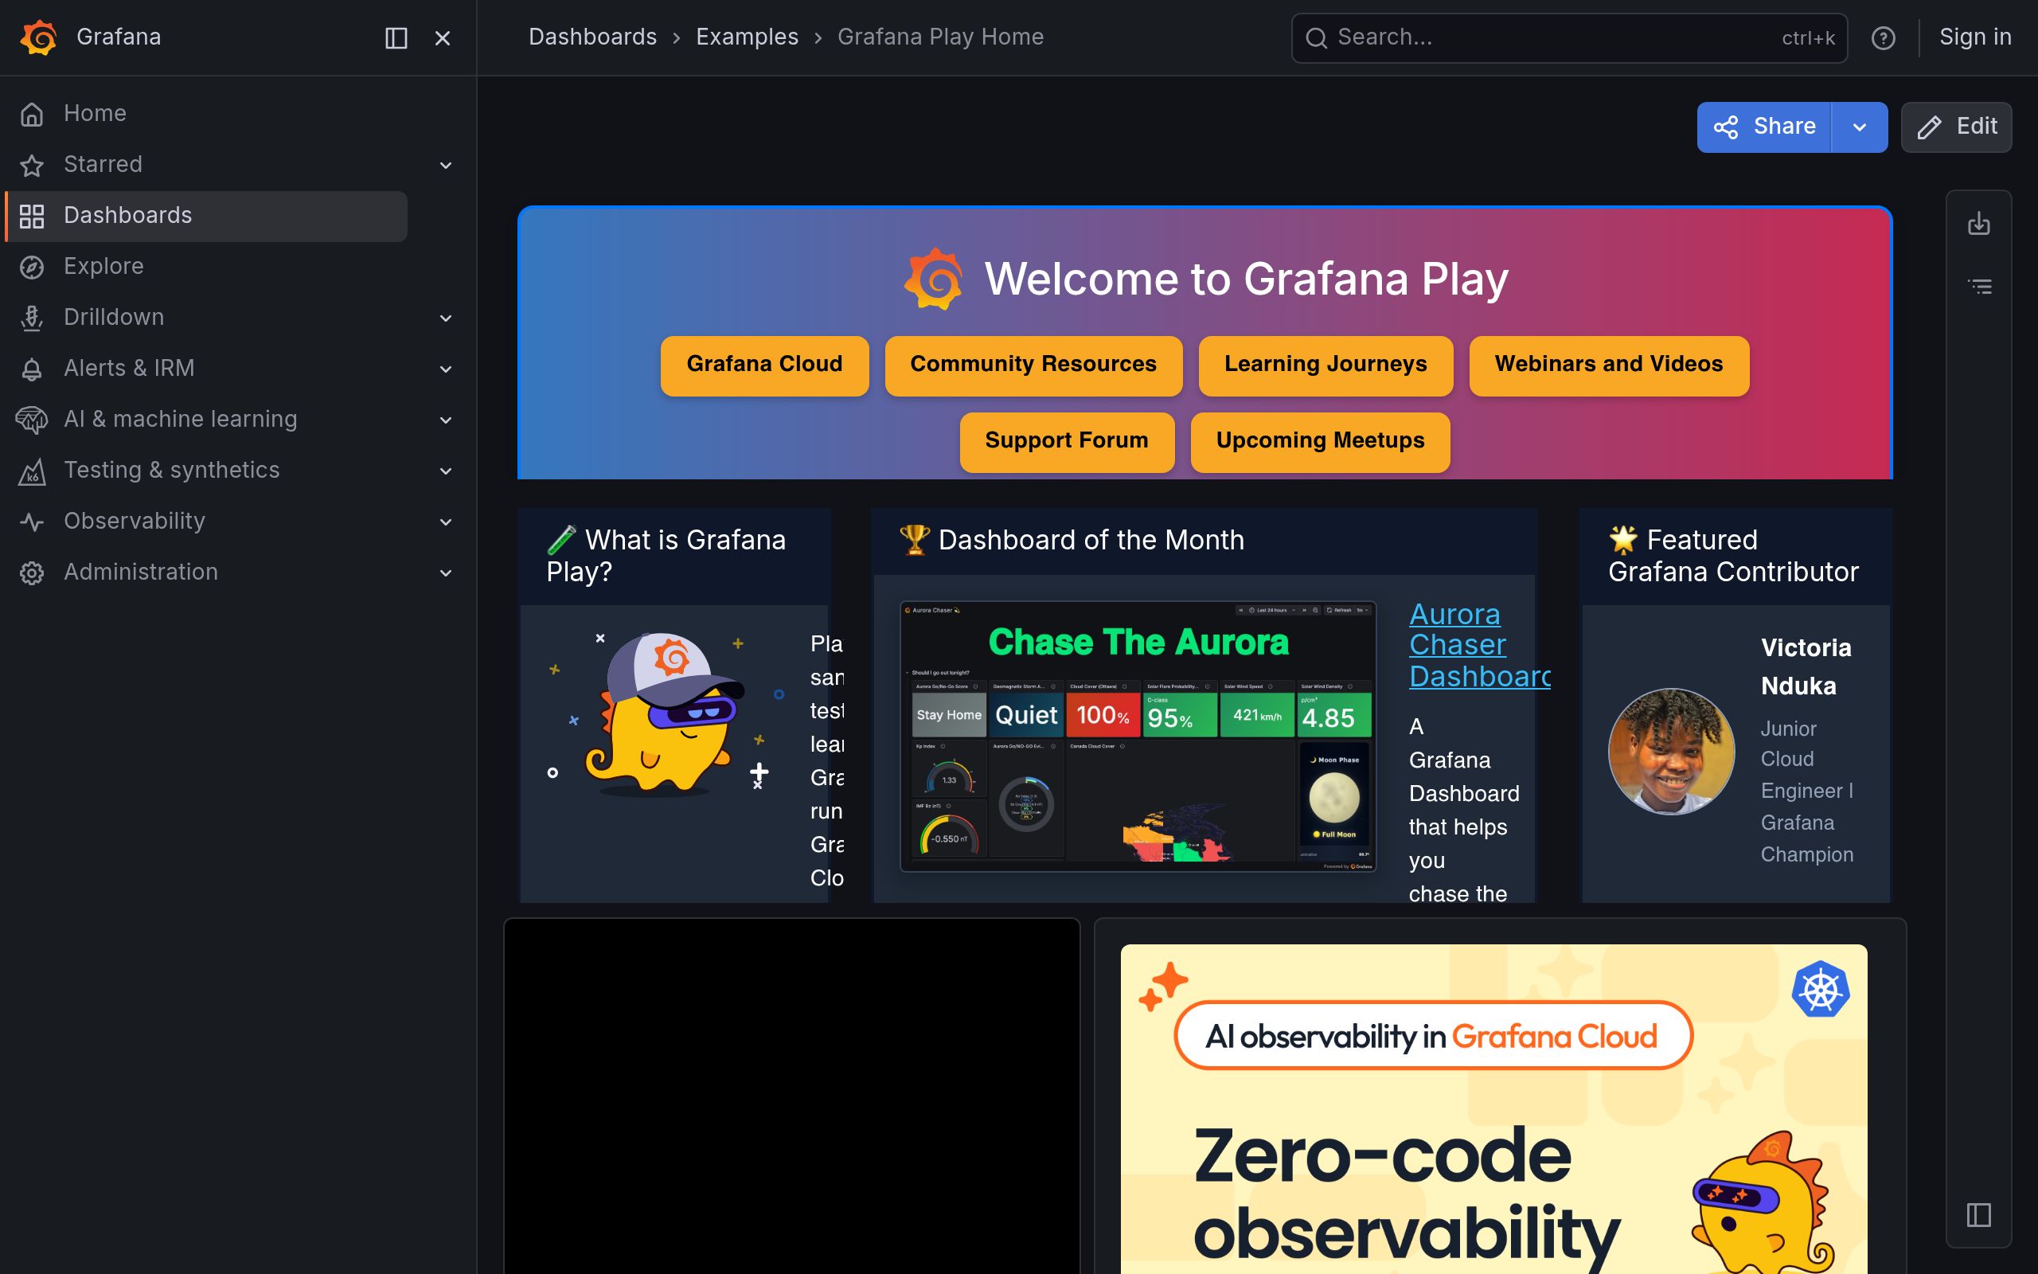Open the AI & machine learning brain icon
This screenshot has width=2038, height=1274.
(32, 419)
